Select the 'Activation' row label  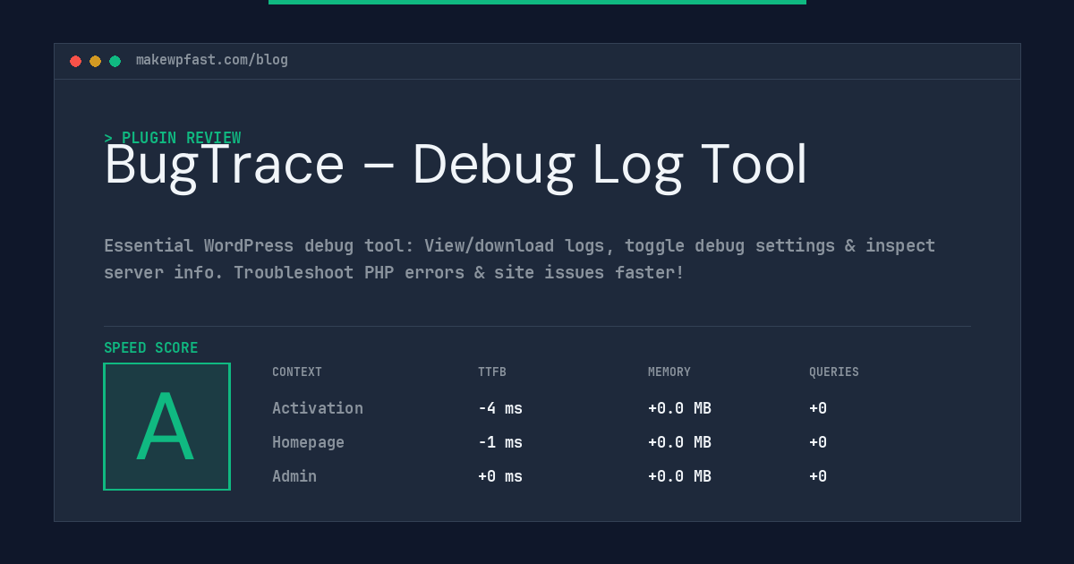pyautogui.click(x=318, y=408)
